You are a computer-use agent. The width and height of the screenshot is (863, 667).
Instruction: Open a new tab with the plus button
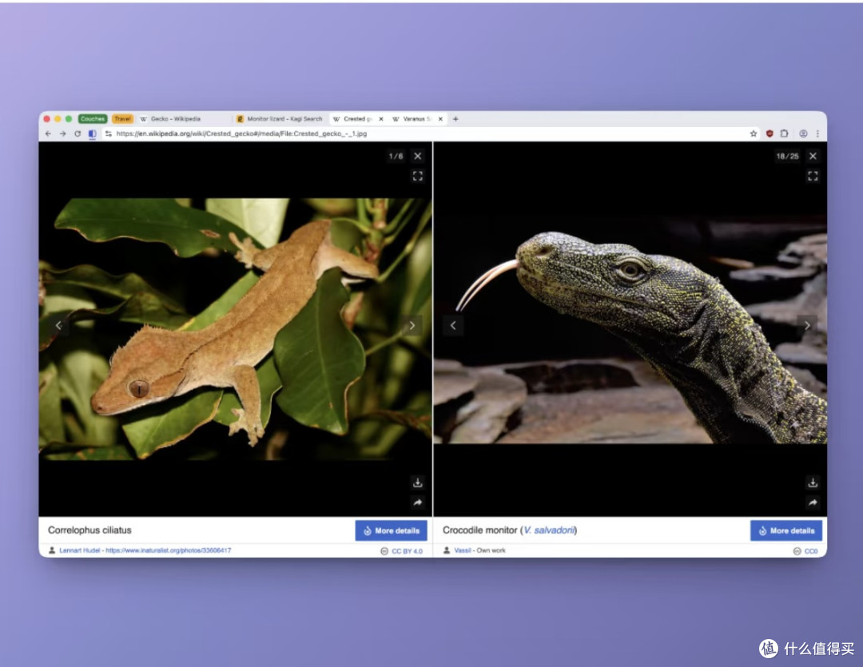455,119
